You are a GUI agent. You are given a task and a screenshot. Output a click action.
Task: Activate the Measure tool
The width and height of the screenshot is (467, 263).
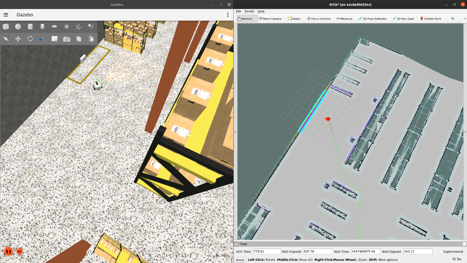pyautogui.click(x=344, y=19)
